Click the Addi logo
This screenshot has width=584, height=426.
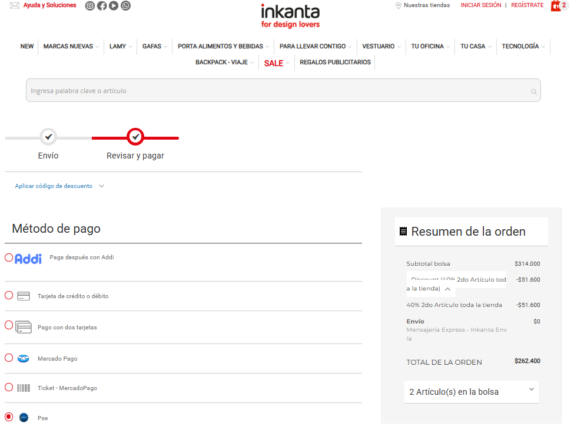pos(28,259)
